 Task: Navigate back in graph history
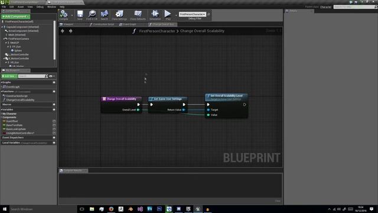tap(63, 31)
